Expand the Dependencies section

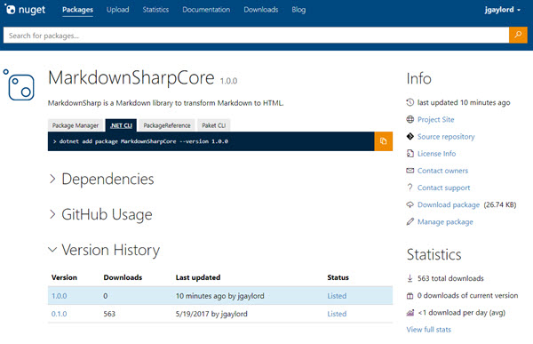click(101, 179)
